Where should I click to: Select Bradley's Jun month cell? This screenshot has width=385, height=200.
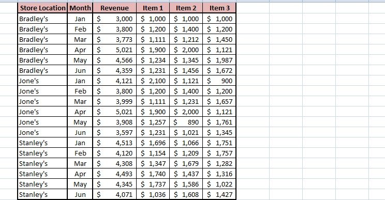coord(80,71)
